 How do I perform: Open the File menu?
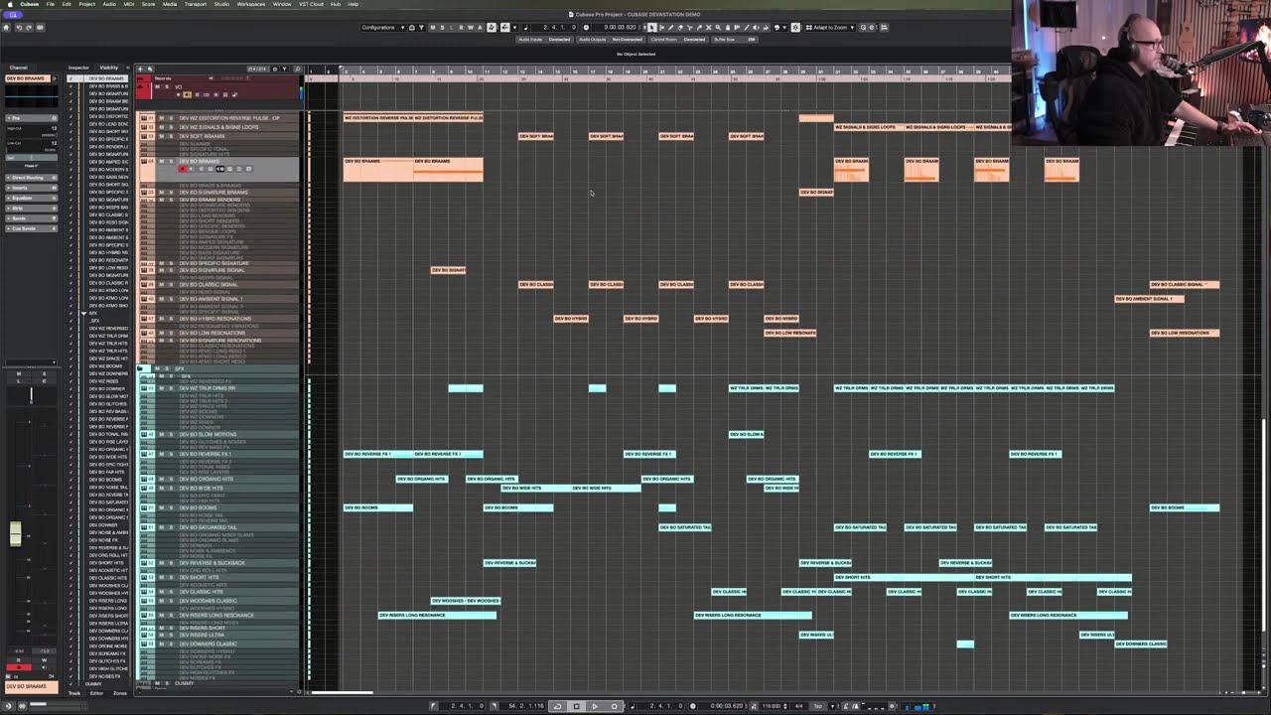point(51,4)
